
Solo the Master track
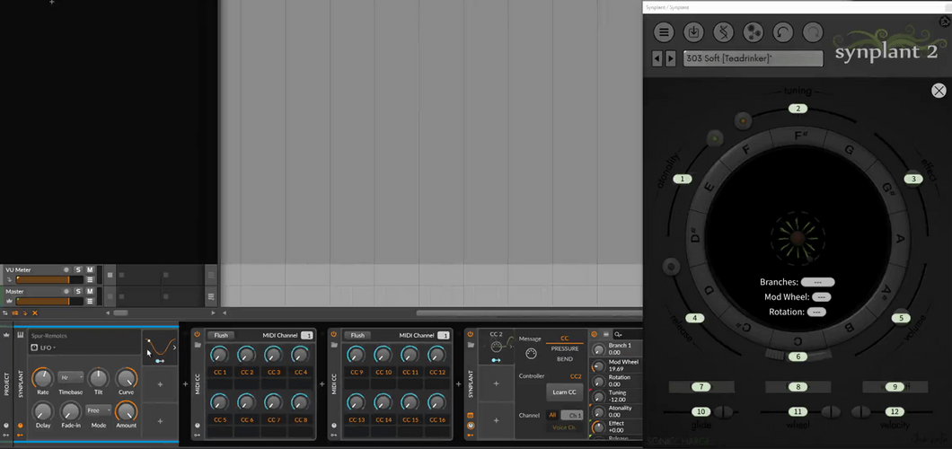78,291
